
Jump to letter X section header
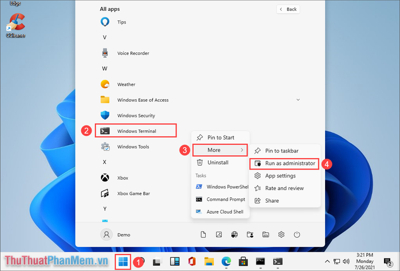point(105,162)
